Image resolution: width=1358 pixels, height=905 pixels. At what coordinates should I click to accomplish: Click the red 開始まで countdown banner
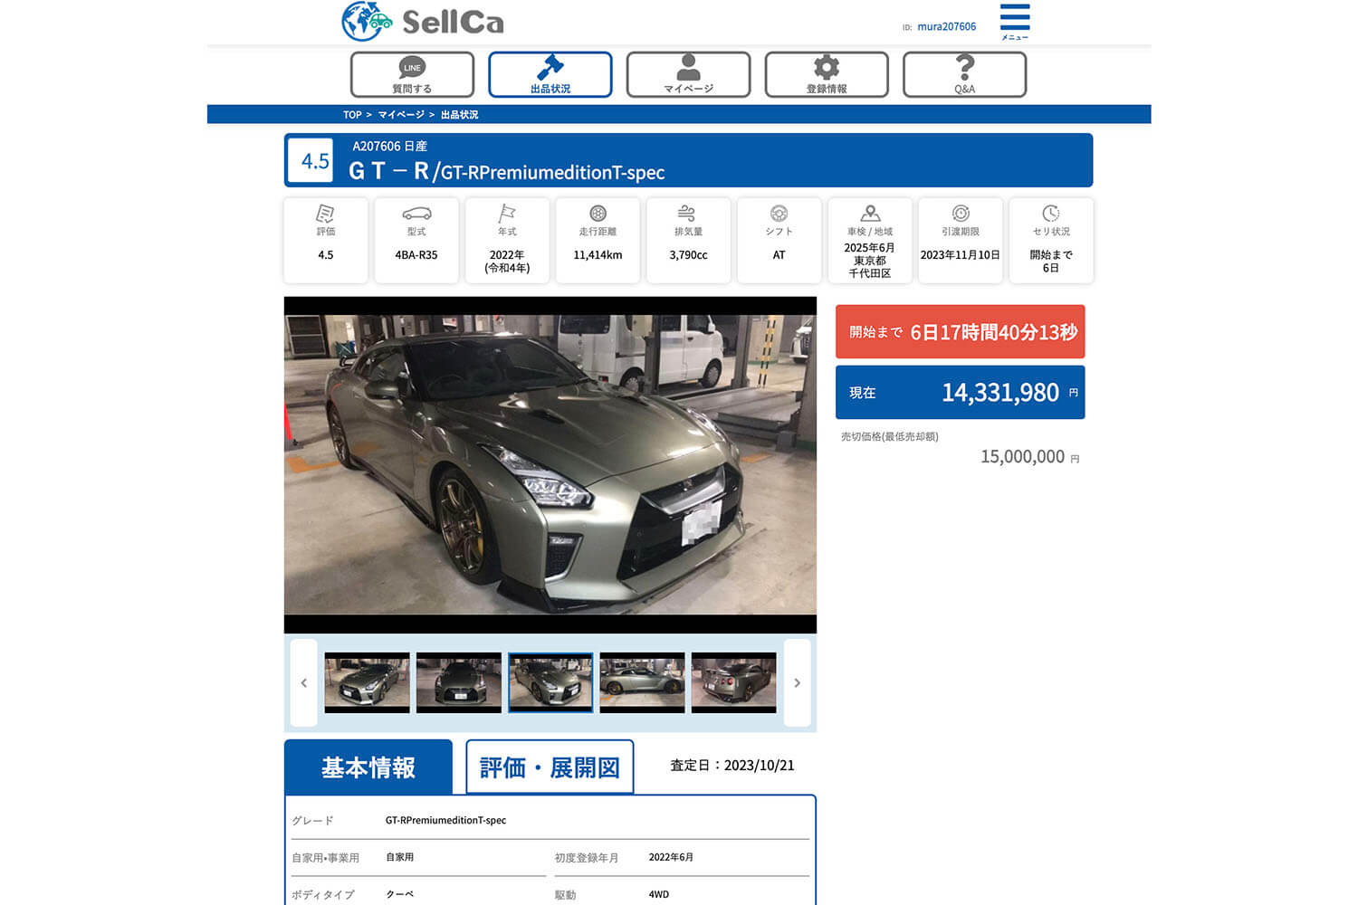pos(960,332)
